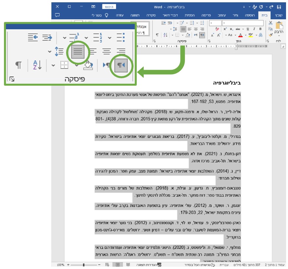This screenshot has width=288, height=269.
Task: Toggle Italic formatting (I)
Action: coord(255,29)
